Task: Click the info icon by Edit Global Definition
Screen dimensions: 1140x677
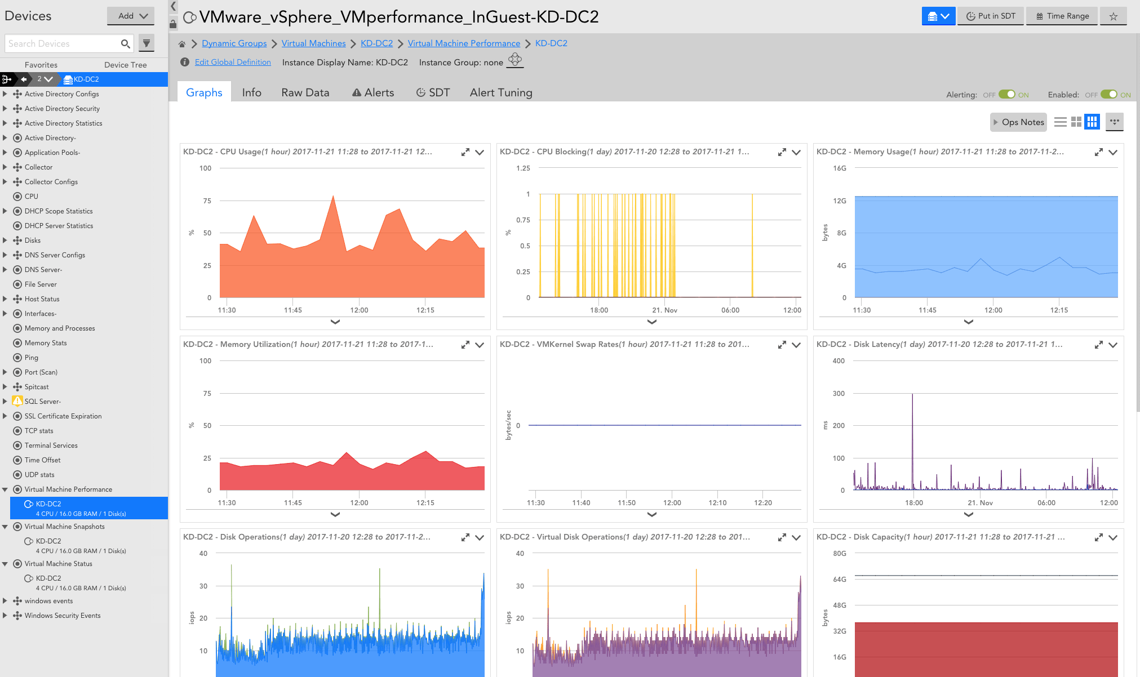Action: click(185, 62)
